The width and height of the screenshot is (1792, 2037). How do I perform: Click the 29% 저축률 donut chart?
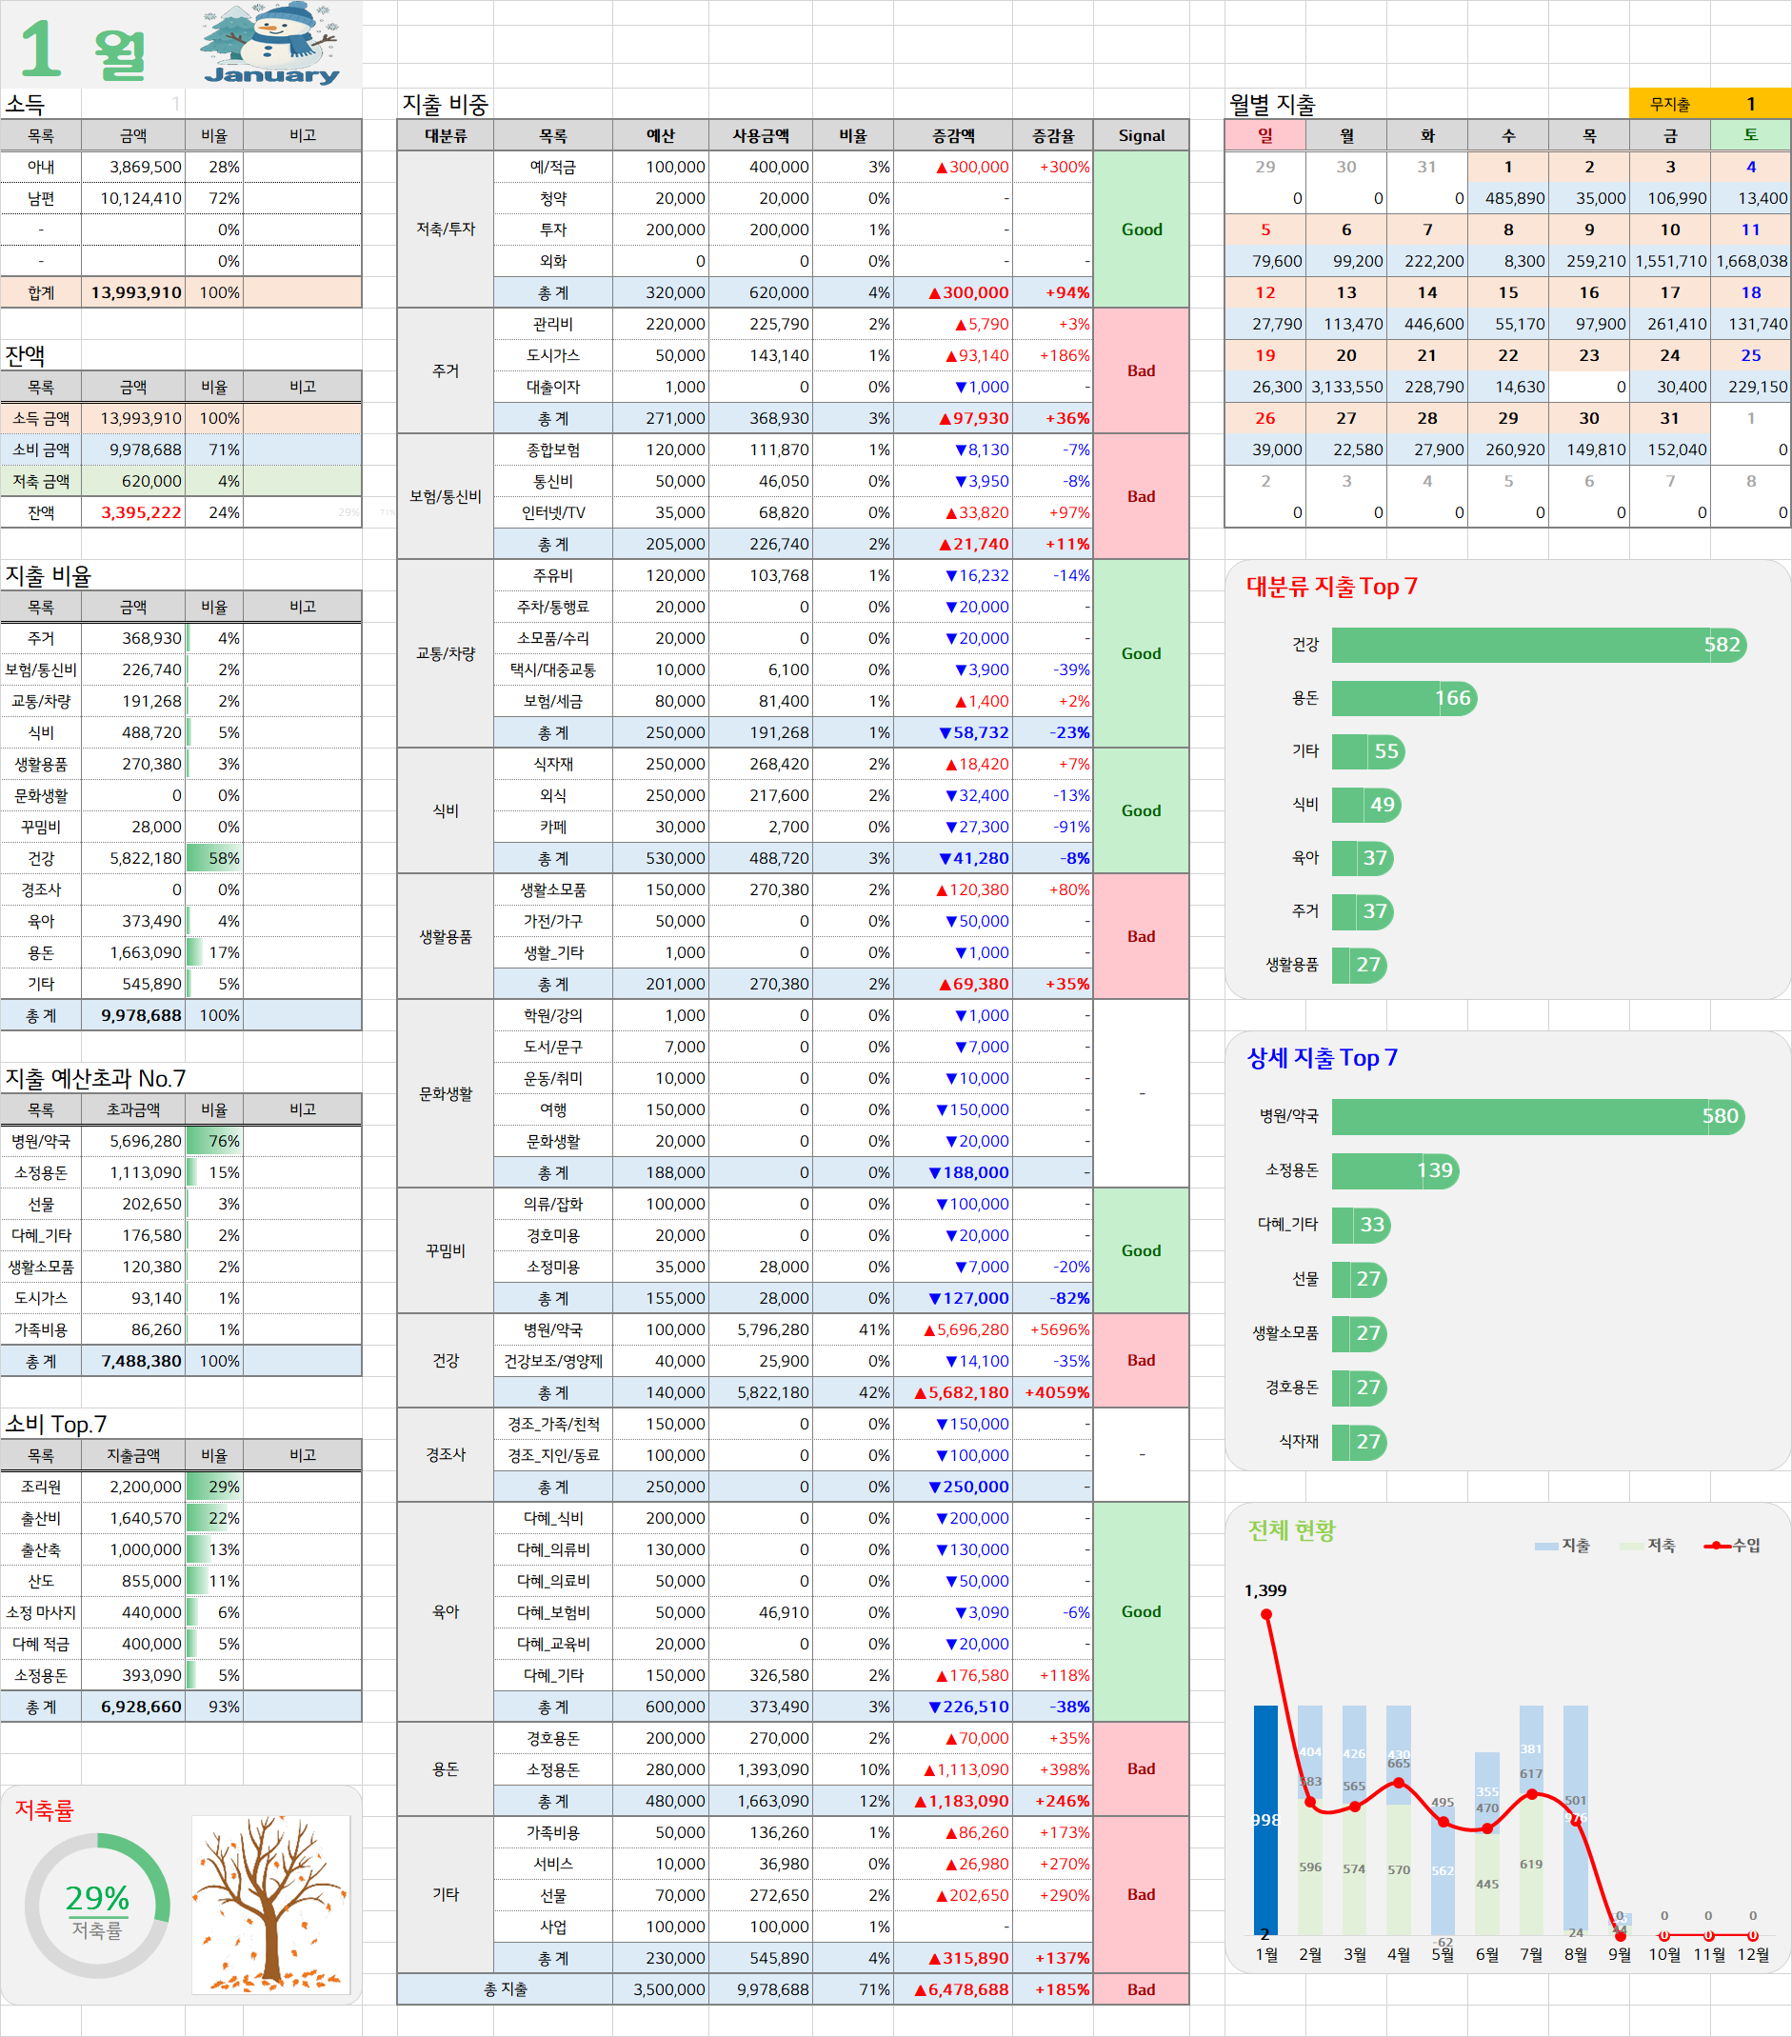point(97,1906)
